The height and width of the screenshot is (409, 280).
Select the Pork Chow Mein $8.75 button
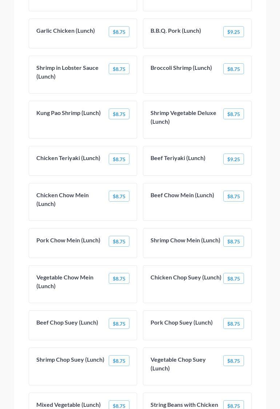[119, 242]
